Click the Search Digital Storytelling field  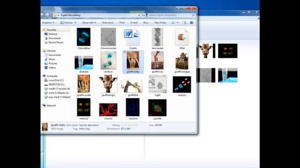[171, 15]
